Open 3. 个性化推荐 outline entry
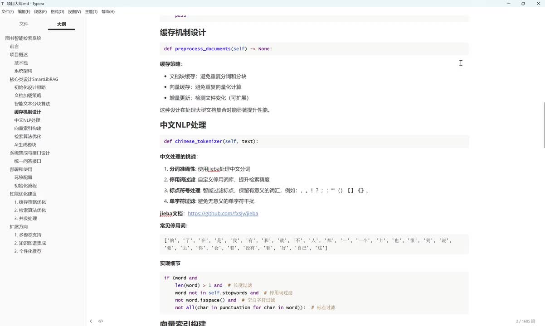The image size is (545, 326). coord(28,251)
